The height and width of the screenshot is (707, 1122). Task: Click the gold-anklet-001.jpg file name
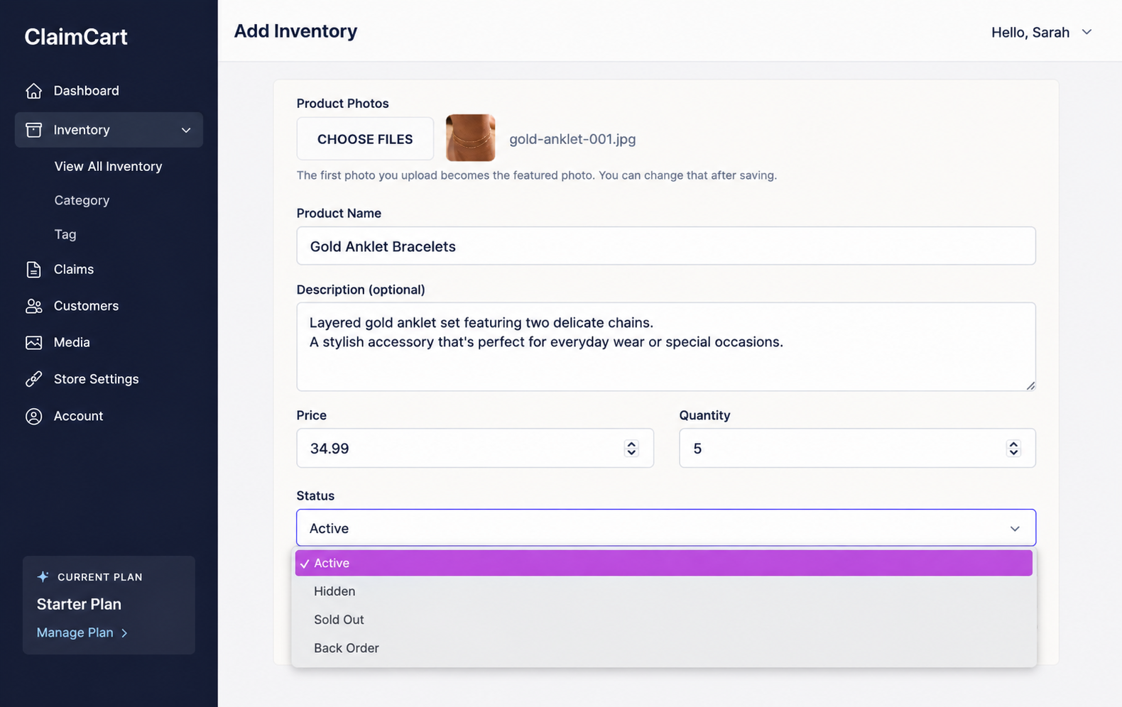tap(572, 139)
